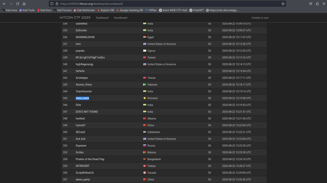Click the HITCON CTF 2025 logo
Image resolution: width=327 pixels, height=183 pixels.
[x=75, y=18]
